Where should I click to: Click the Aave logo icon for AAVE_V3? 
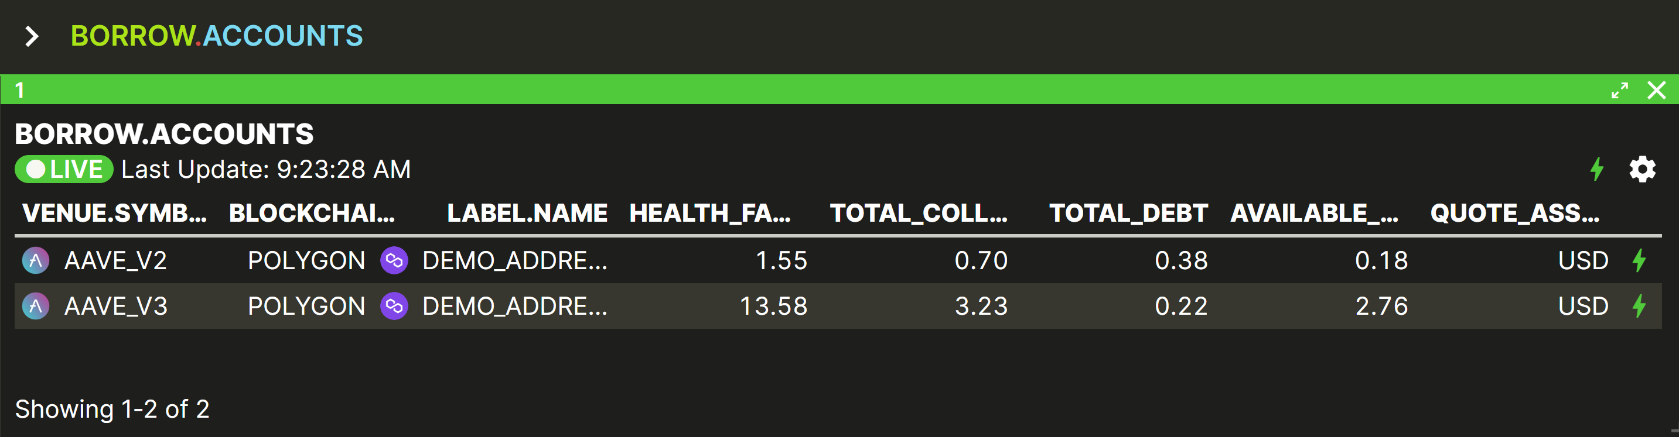pyautogui.click(x=36, y=306)
